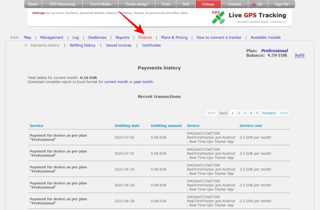Click the <<< collapse link beside Map
The image size is (320, 210).
pos(14,38)
